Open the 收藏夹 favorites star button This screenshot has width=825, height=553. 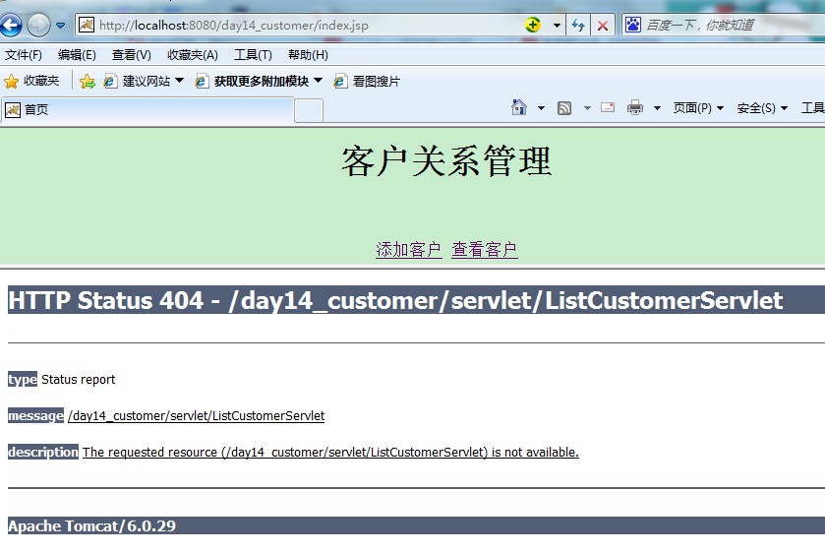(x=31, y=81)
